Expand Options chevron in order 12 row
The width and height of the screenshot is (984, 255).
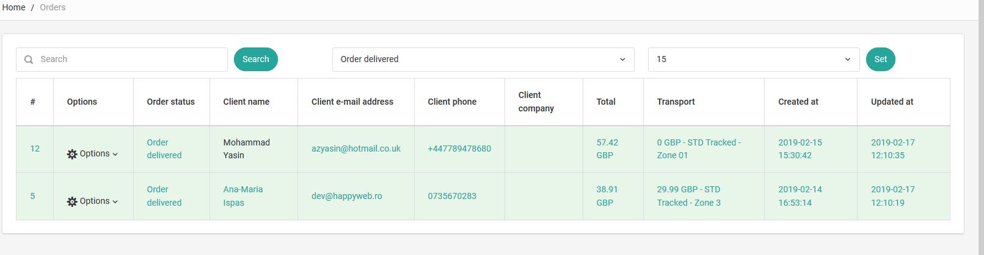pos(115,154)
